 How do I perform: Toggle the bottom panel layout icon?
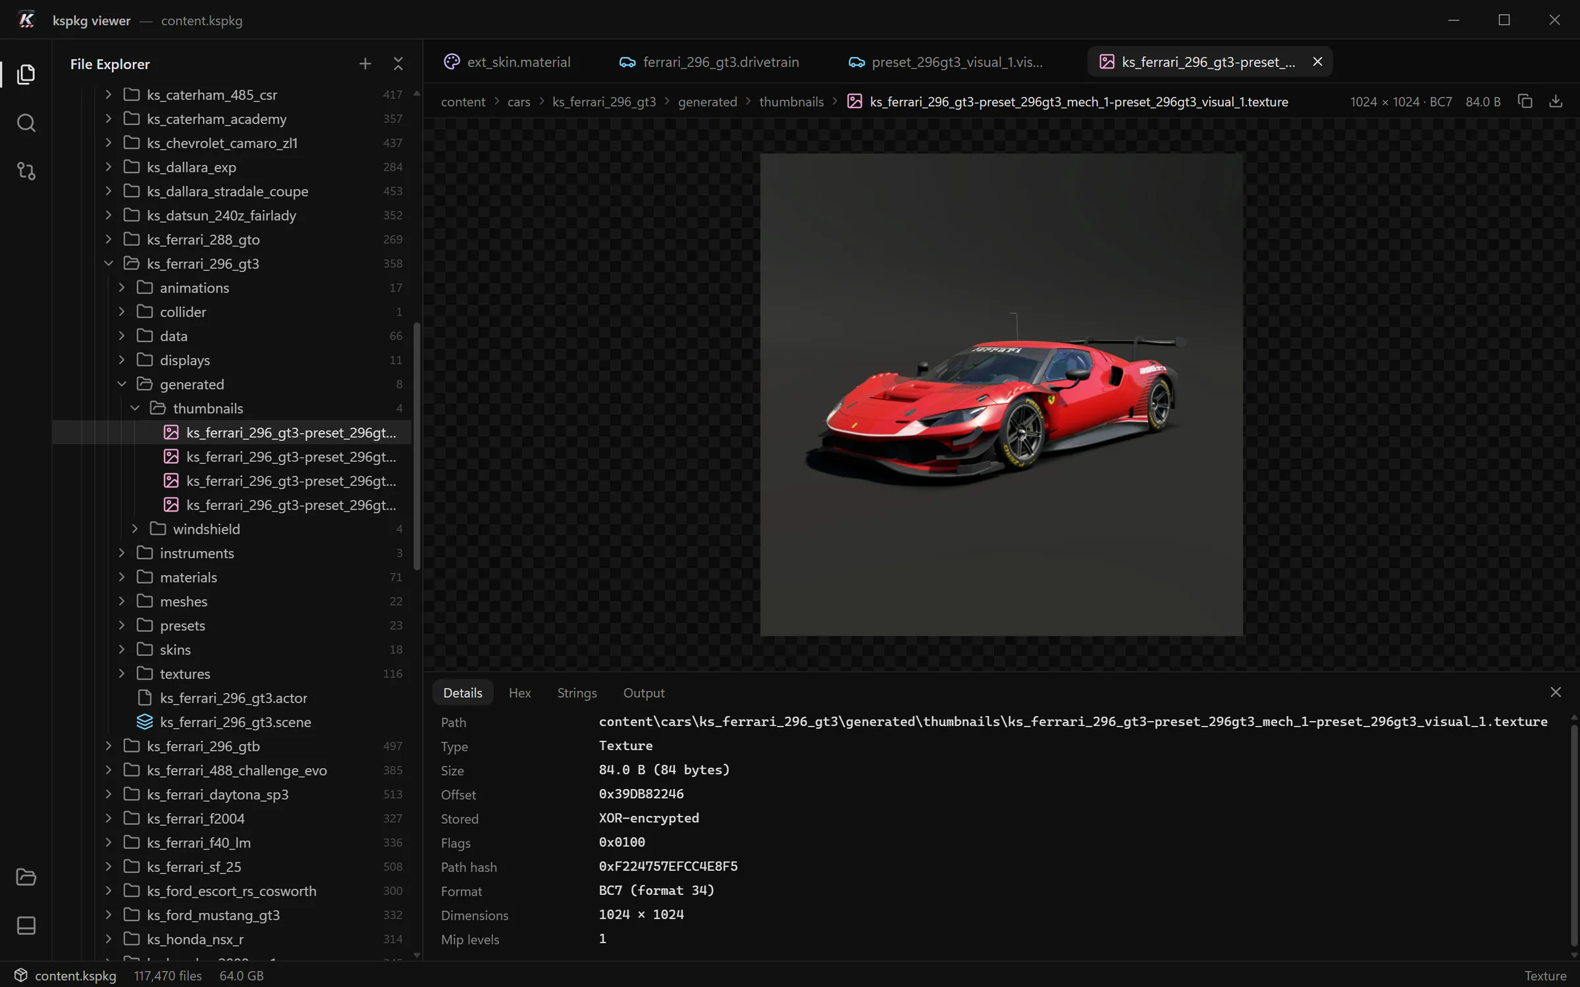click(x=26, y=925)
